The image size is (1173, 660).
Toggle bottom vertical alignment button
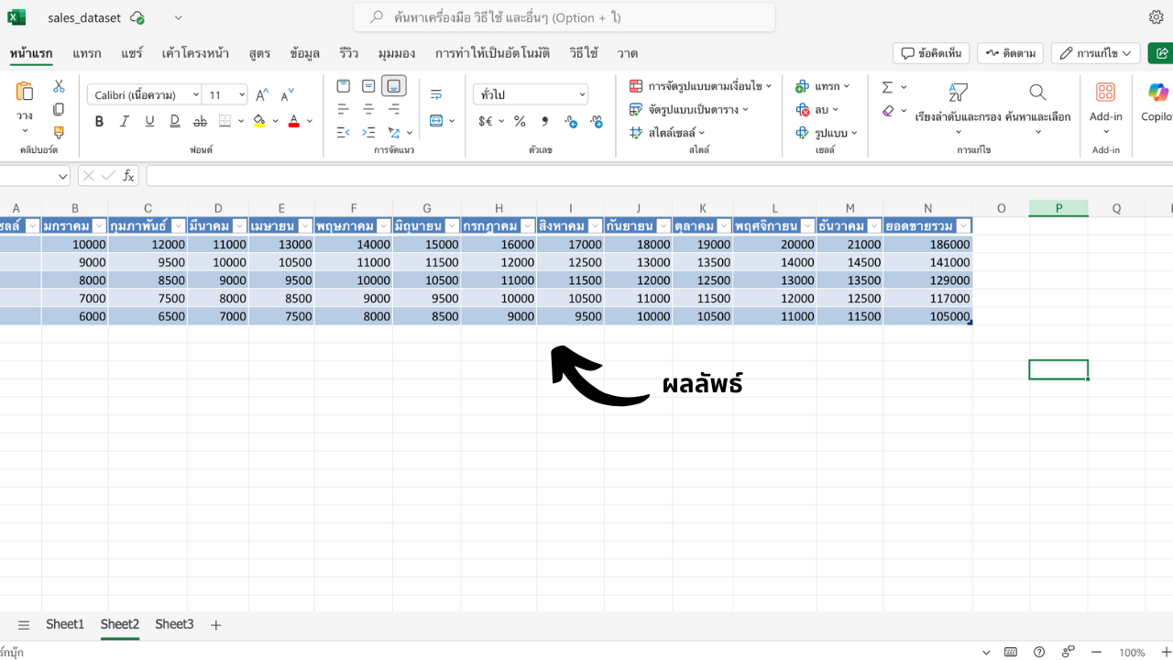click(x=393, y=86)
